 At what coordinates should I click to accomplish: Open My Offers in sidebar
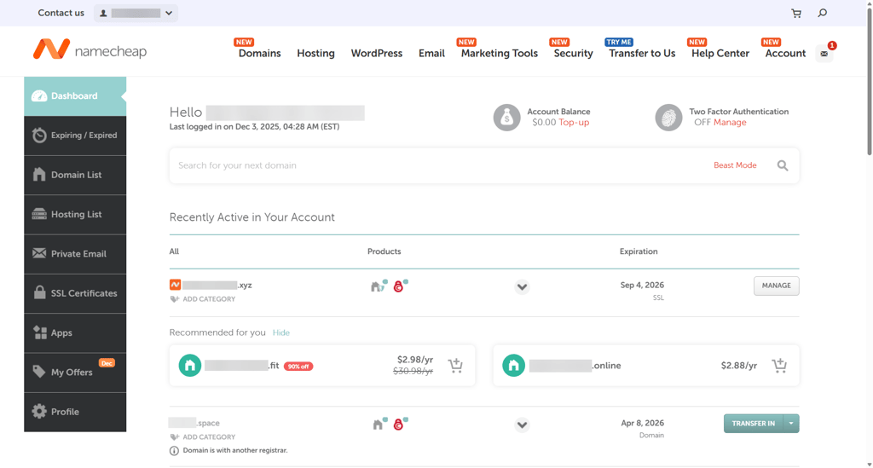pyautogui.click(x=75, y=373)
